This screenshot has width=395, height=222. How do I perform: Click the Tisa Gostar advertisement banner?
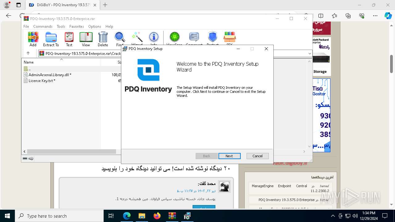(321, 115)
